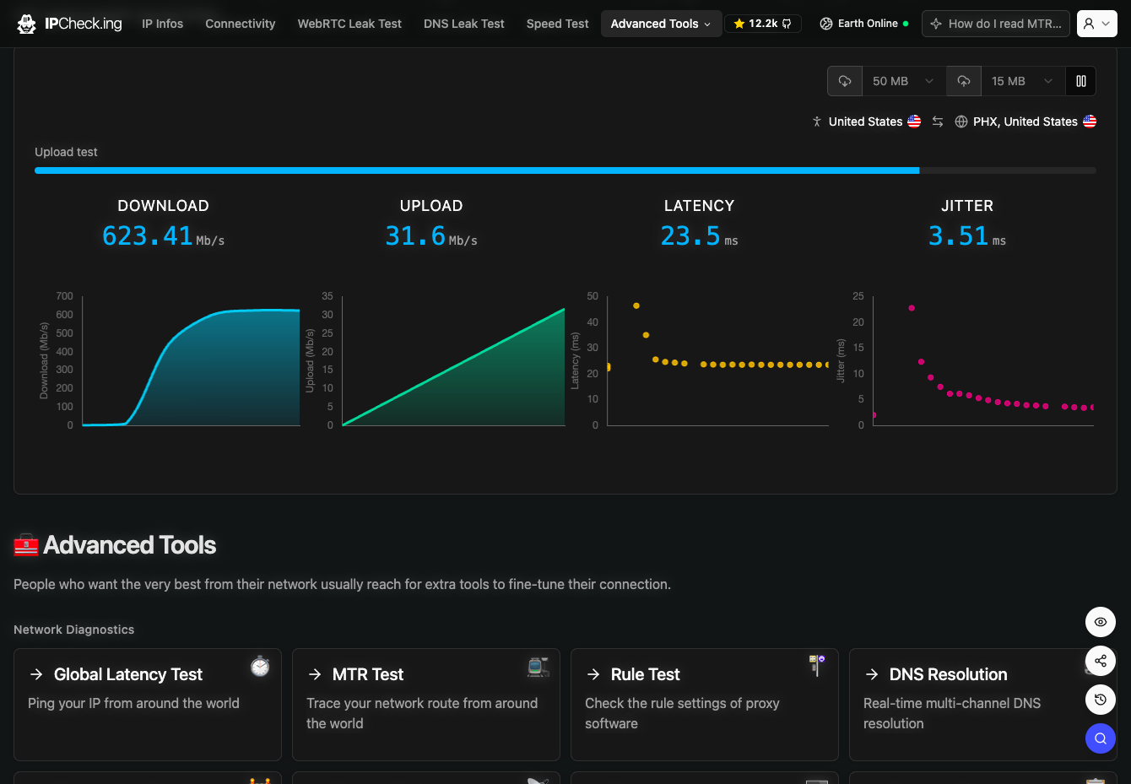Click the download size cloud icon
The image size is (1131, 784).
point(845,81)
